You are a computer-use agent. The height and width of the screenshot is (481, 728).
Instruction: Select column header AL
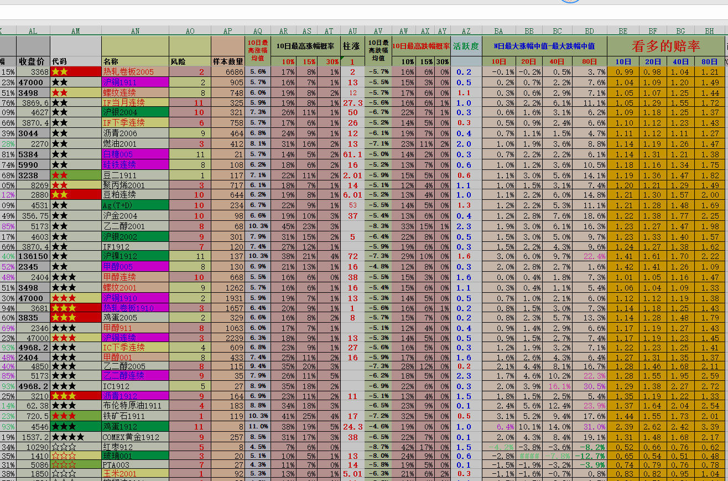click(33, 32)
